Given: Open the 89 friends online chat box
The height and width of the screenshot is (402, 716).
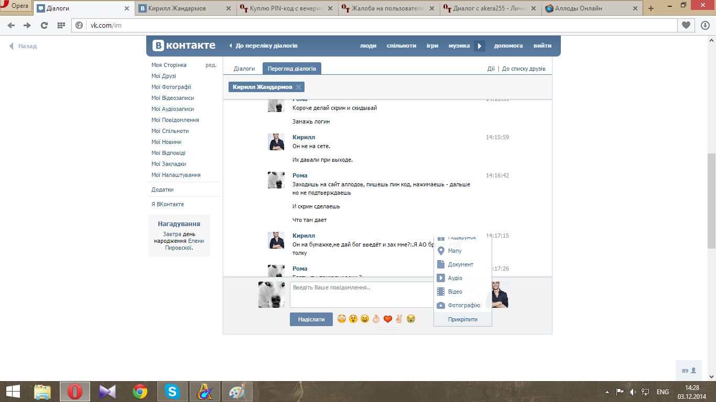Looking at the screenshot, I should pyautogui.click(x=689, y=371).
